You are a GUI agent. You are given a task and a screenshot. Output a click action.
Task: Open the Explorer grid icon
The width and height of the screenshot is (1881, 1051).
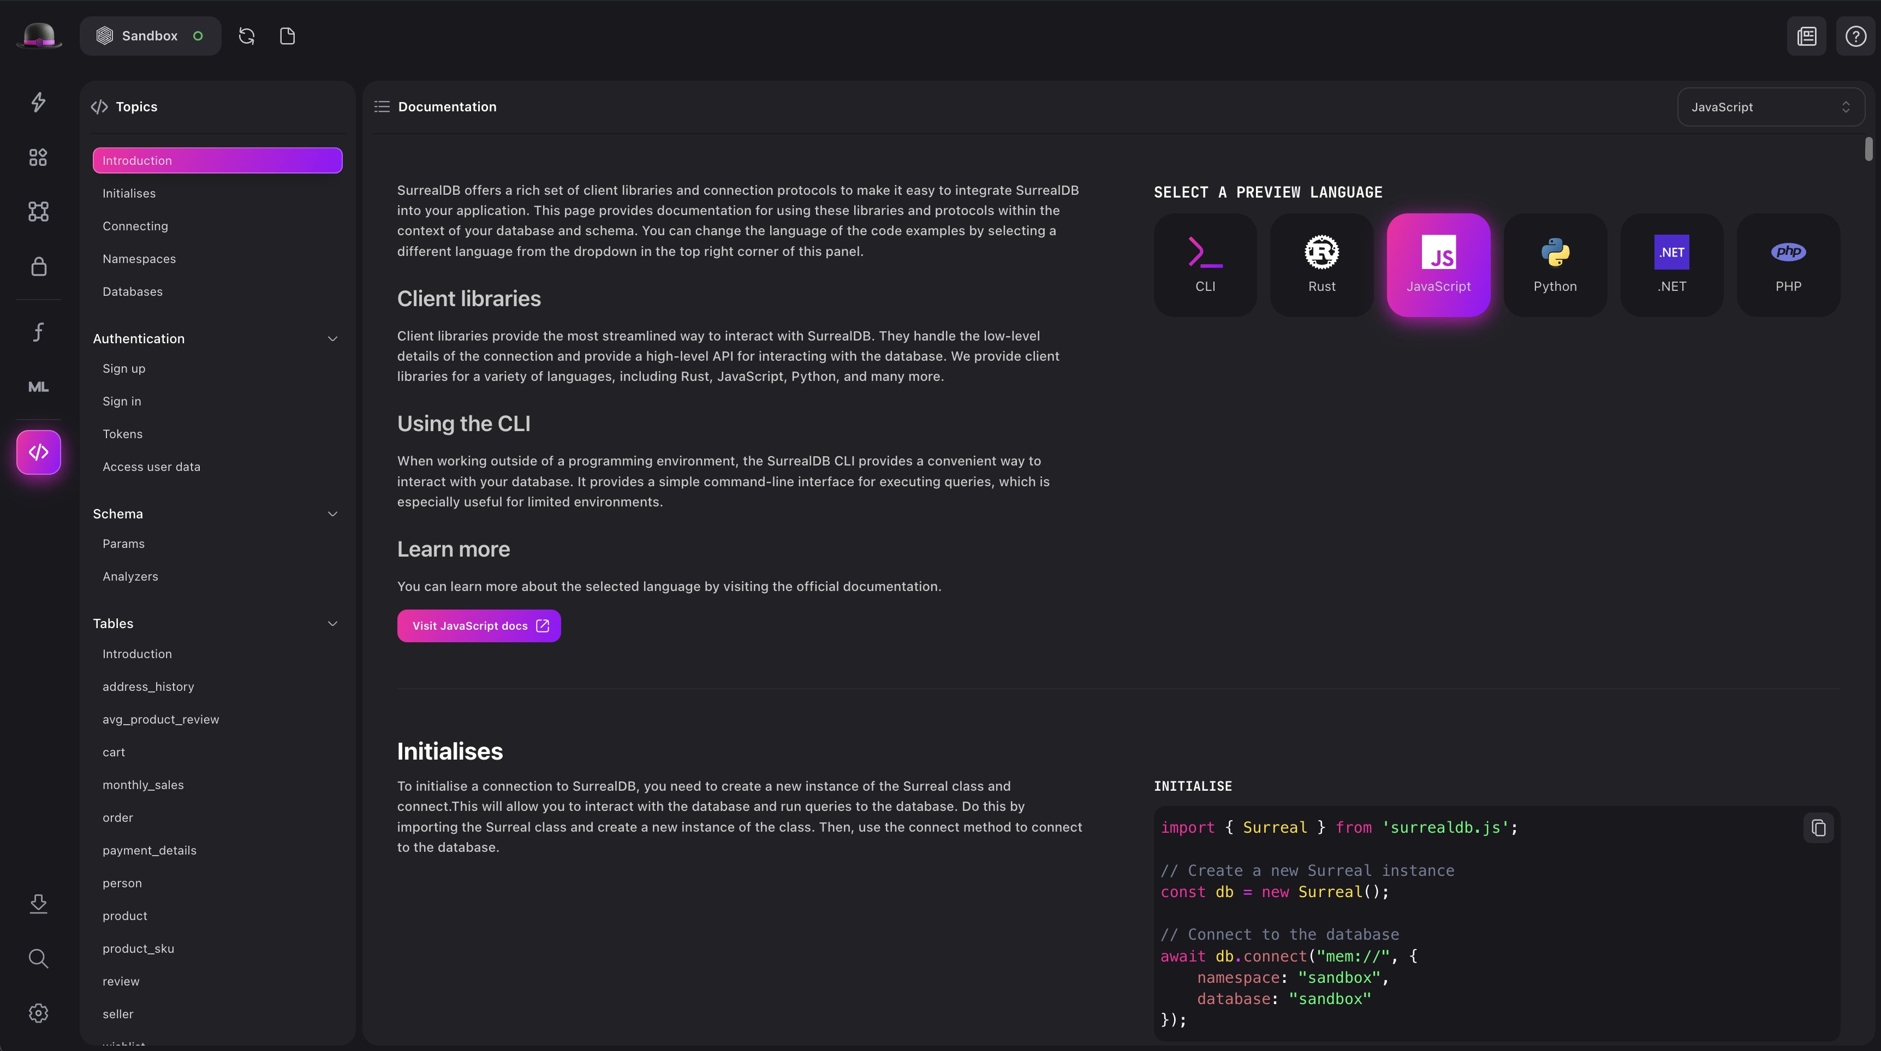39,157
